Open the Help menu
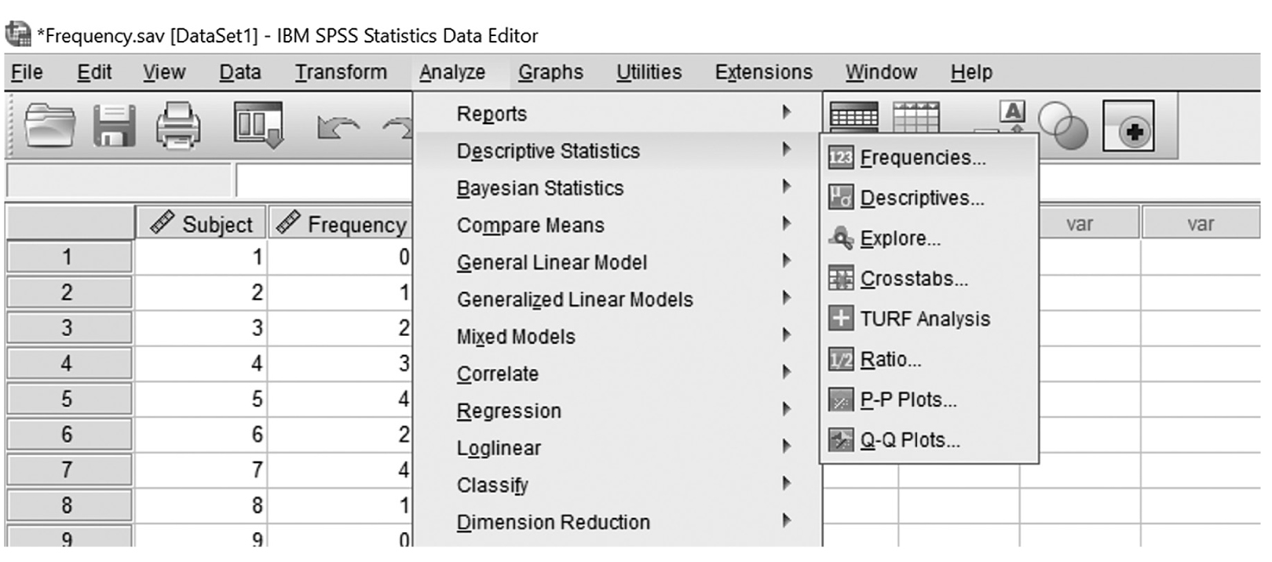The width and height of the screenshot is (1272, 562). click(x=971, y=72)
